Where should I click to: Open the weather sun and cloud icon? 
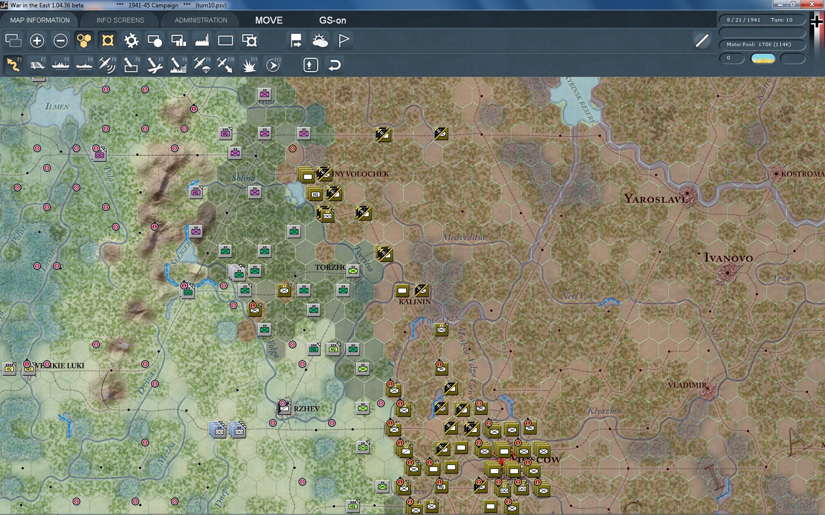[x=320, y=40]
